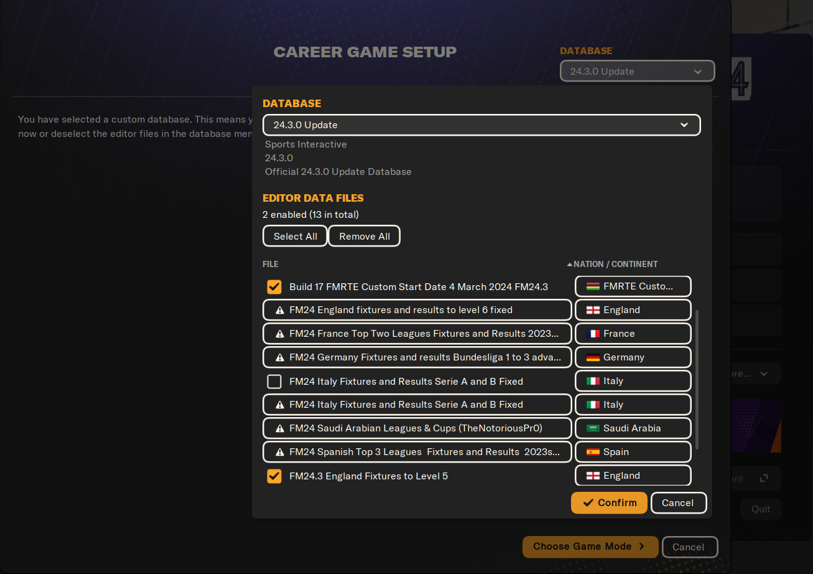
Task: Click the Spain flag icon
Action: 593,452
